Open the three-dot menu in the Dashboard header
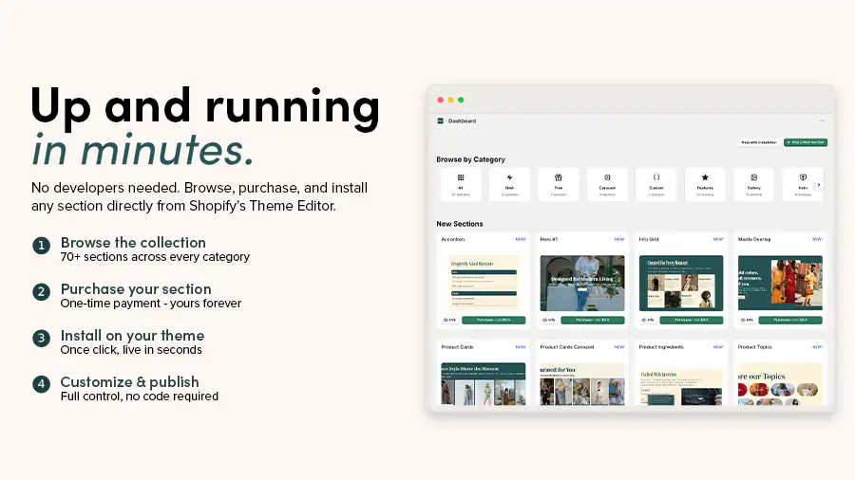Viewport: 855px width, 480px height. pos(822,120)
